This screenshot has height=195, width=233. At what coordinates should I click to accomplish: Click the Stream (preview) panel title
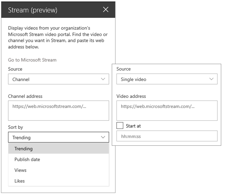(33, 10)
